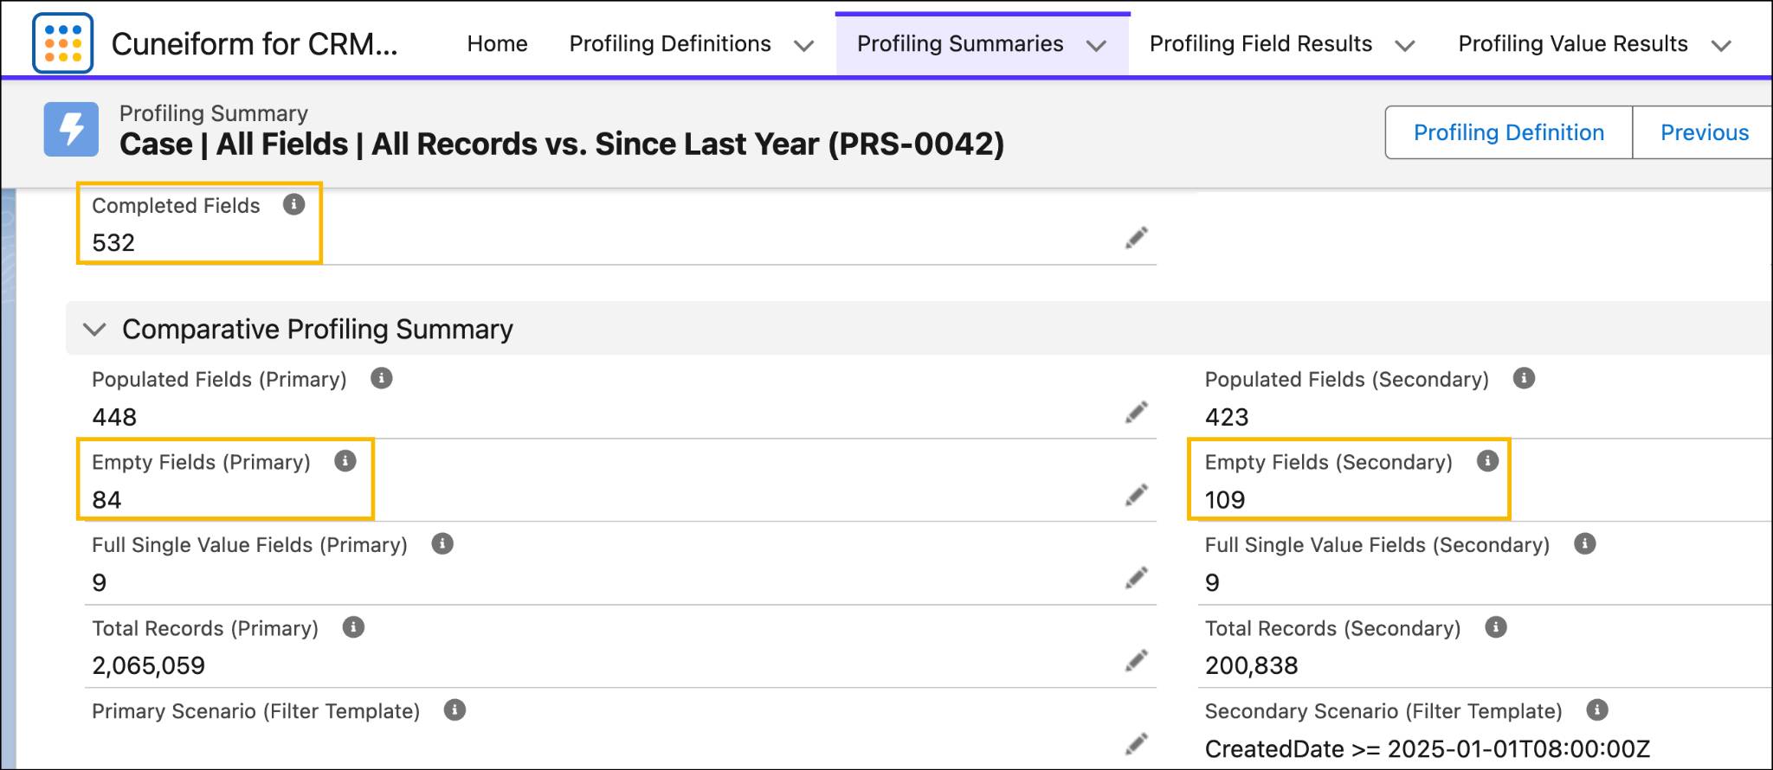Select Populated Fields (Primary) value 448
The image size is (1773, 770).
[114, 417]
